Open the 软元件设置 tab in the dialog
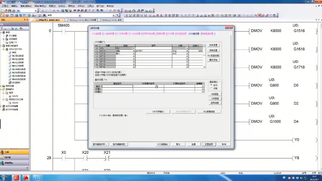The width and height of the screenshot is (322, 181). [x=181, y=34]
